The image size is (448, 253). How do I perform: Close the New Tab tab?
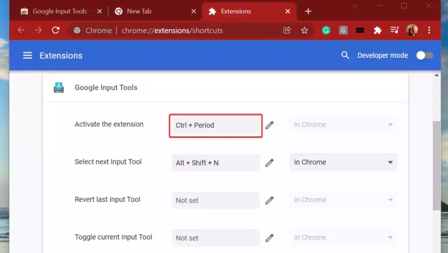194,11
